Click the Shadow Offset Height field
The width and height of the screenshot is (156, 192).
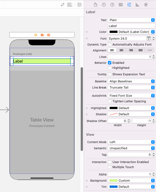142,121
